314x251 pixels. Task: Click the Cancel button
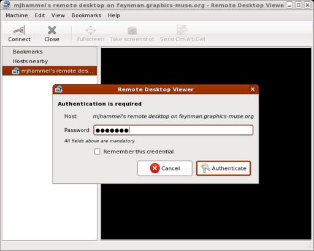tap(165, 168)
